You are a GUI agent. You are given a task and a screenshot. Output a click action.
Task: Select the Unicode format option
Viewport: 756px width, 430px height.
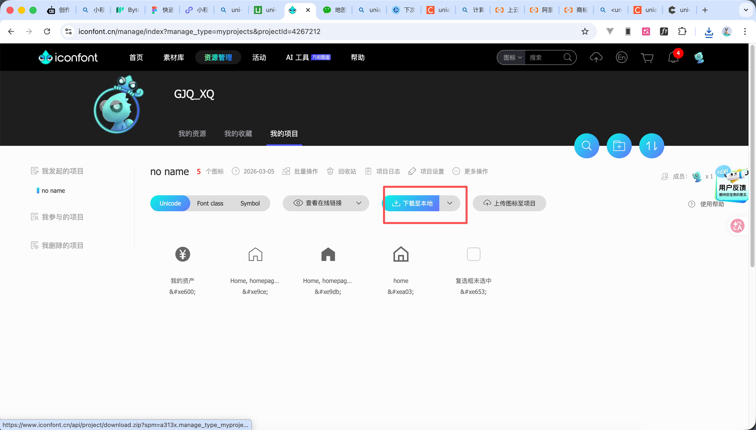pyautogui.click(x=170, y=203)
